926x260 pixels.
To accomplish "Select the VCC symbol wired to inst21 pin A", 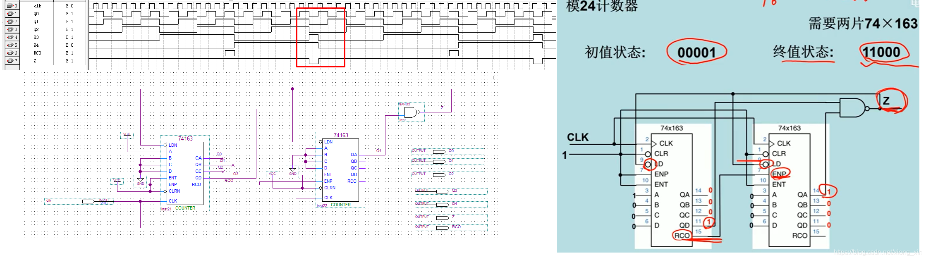I will point(127,135).
